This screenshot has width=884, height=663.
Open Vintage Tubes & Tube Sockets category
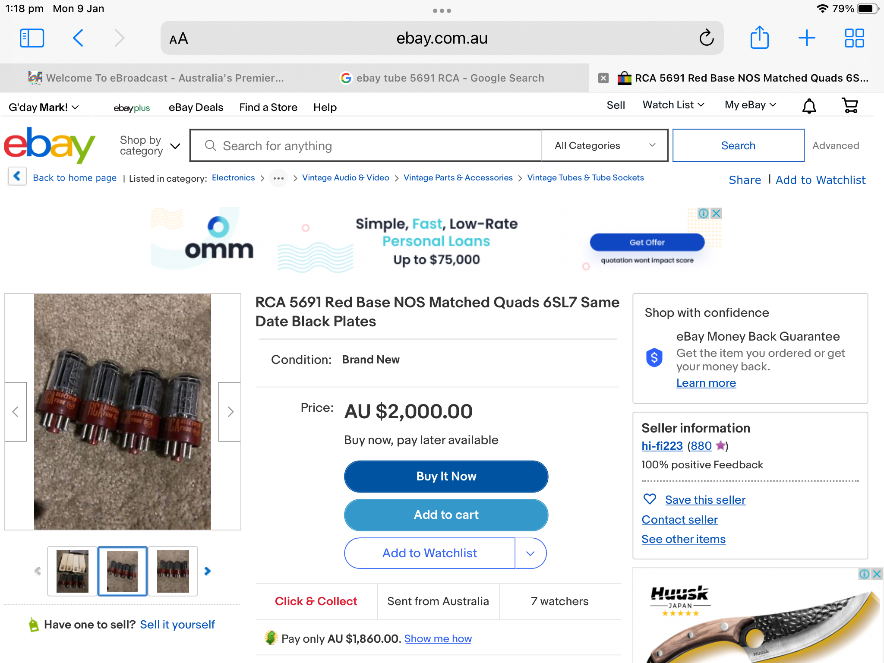point(586,178)
